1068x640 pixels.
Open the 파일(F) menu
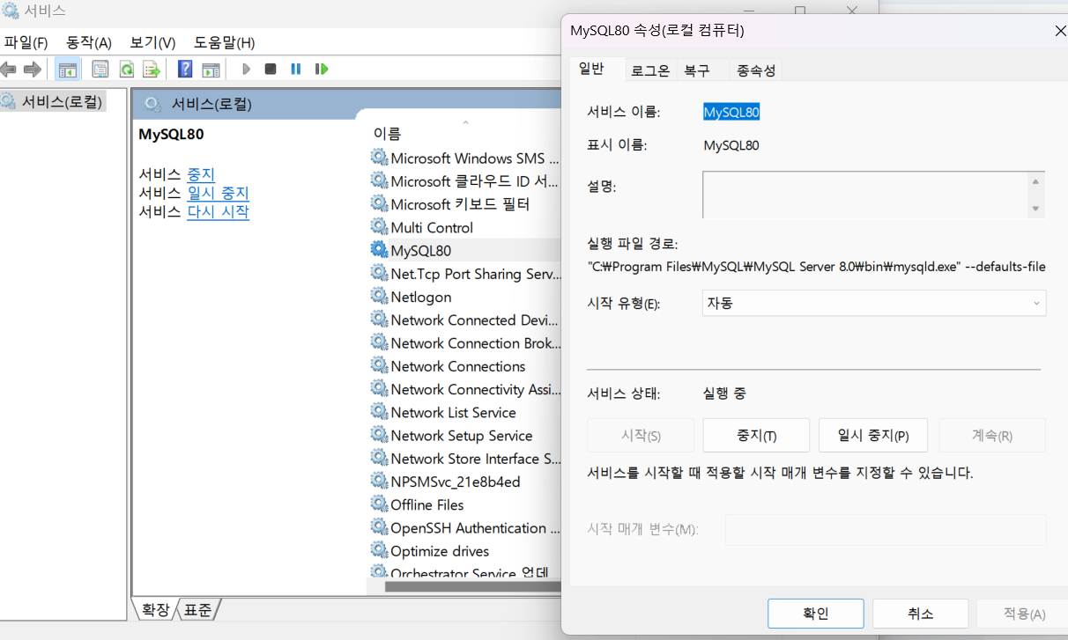click(26, 42)
